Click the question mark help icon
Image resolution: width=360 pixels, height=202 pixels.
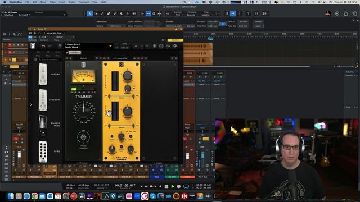tap(248, 13)
